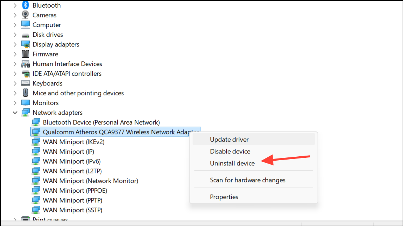Collapse the Network adapters category
The width and height of the screenshot is (403, 226).
[x=15, y=112]
